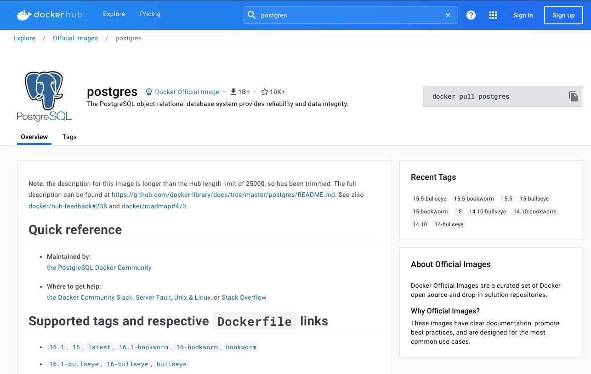Select the 14.10-bookworm recent tag

tap(535, 212)
